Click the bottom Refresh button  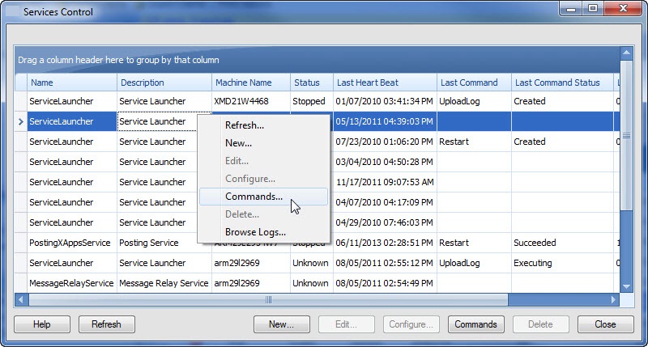(x=106, y=324)
